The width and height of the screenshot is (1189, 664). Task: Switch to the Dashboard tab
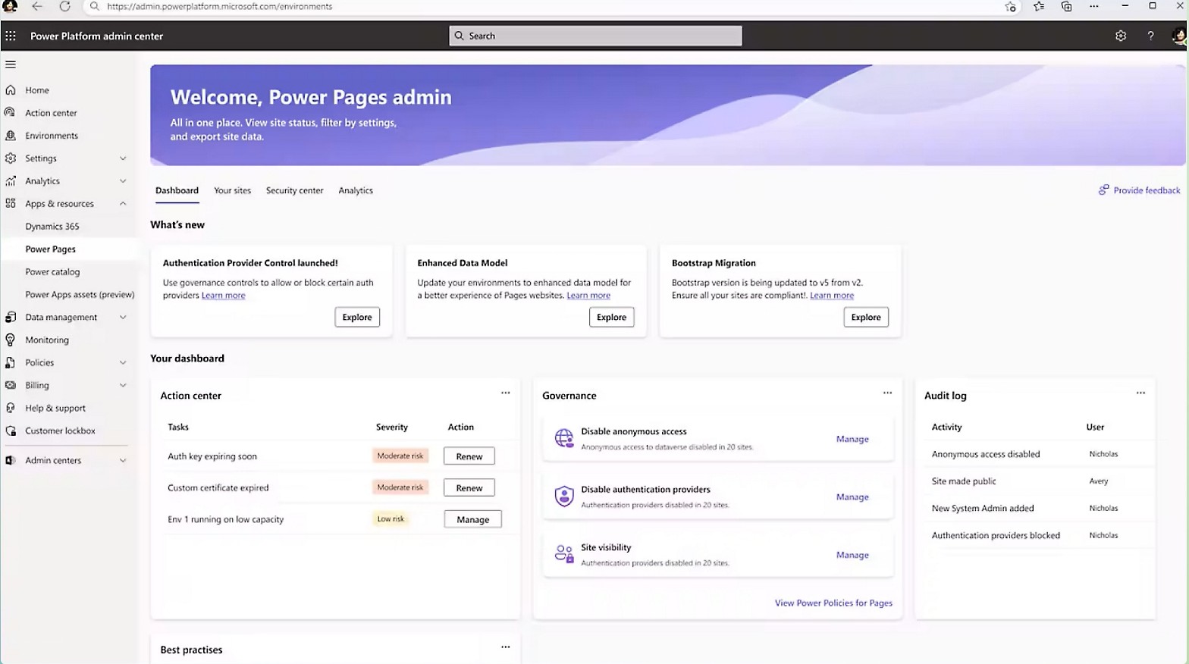coord(177,190)
